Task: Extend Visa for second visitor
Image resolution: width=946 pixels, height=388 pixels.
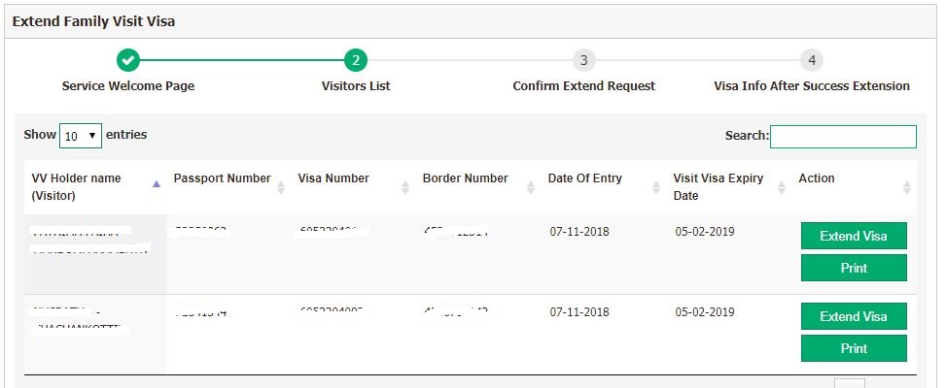Action: point(854,316)
